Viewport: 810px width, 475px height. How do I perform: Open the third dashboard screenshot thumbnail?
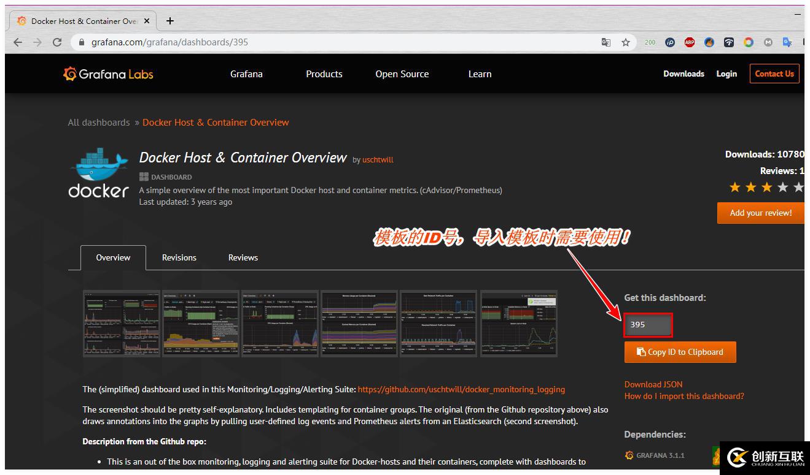pyautogui.click(x=280, y=323)
